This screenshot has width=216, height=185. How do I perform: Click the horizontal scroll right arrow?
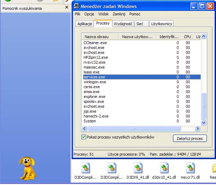click(197, 129)
